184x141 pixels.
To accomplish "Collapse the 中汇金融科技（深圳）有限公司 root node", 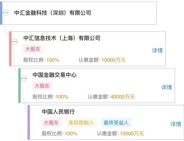I will point(6,12).
